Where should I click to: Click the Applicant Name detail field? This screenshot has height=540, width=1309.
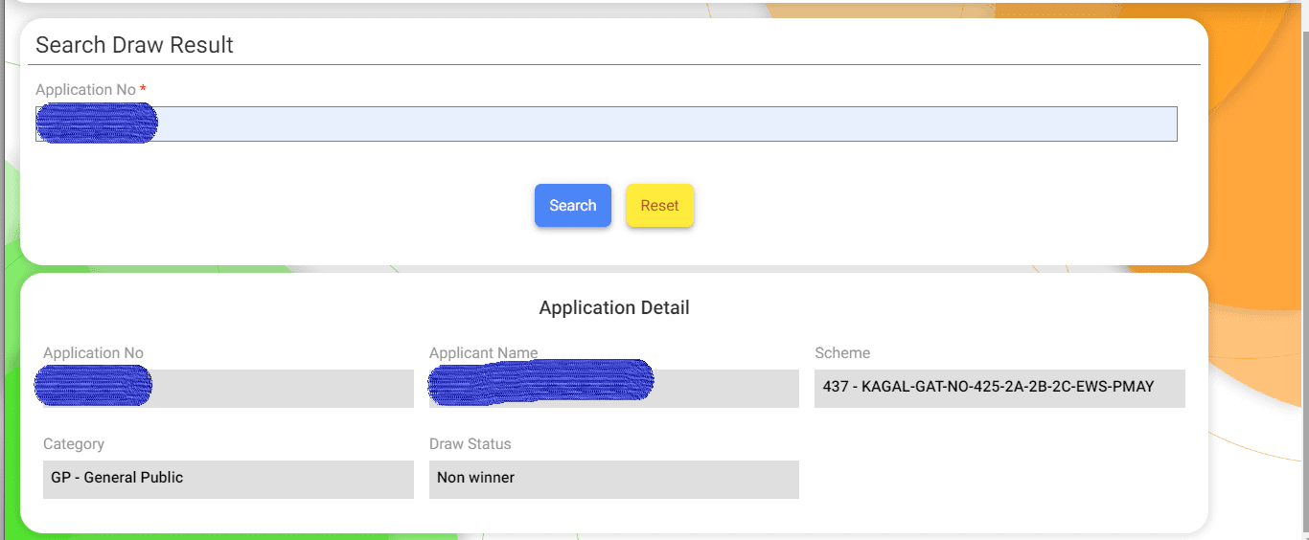(x=614, y=388)
